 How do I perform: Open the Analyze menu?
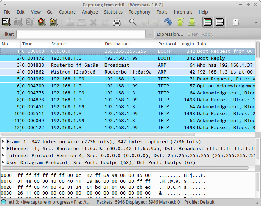90,12
